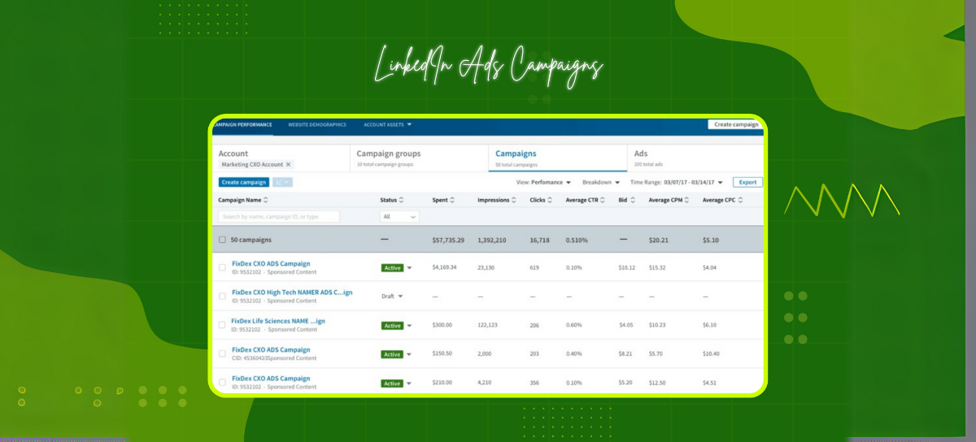Check the campaign row with $150.50 spent
Screen dimensions: 976x442
[x=222, y=354]
